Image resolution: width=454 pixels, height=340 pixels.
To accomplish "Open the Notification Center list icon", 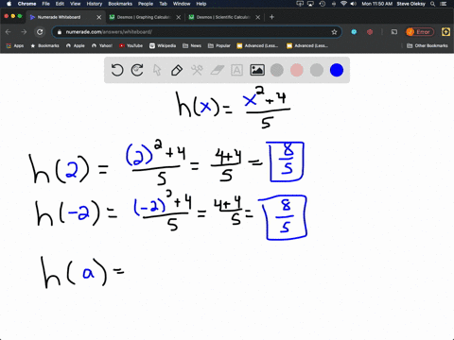I will click(443, 4).
